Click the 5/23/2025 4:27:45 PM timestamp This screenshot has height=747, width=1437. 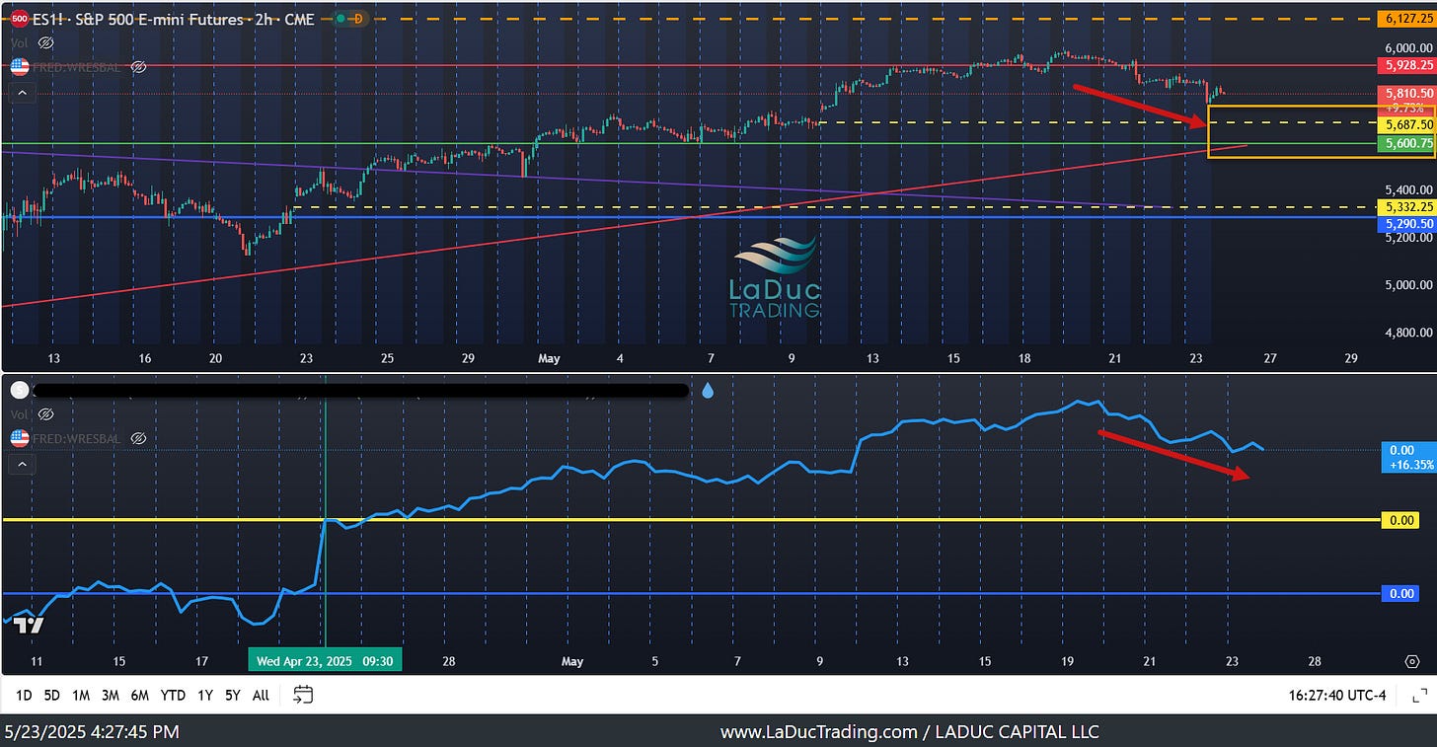click(92, 732)
